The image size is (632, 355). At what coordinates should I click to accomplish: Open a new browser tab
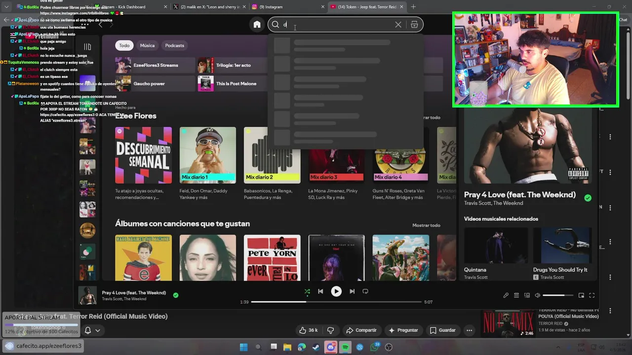tap(413, 7)
